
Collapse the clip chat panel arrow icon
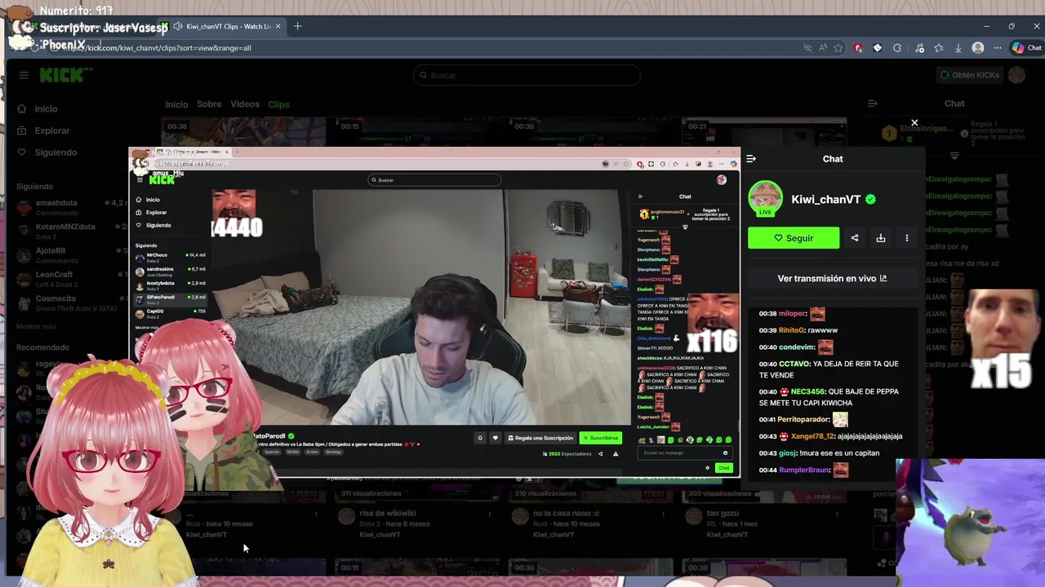[751, 159]
